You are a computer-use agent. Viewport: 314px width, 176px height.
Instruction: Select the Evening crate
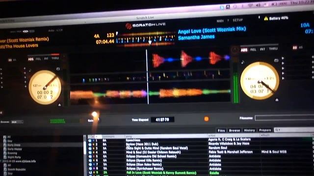[x=12, y=153]
